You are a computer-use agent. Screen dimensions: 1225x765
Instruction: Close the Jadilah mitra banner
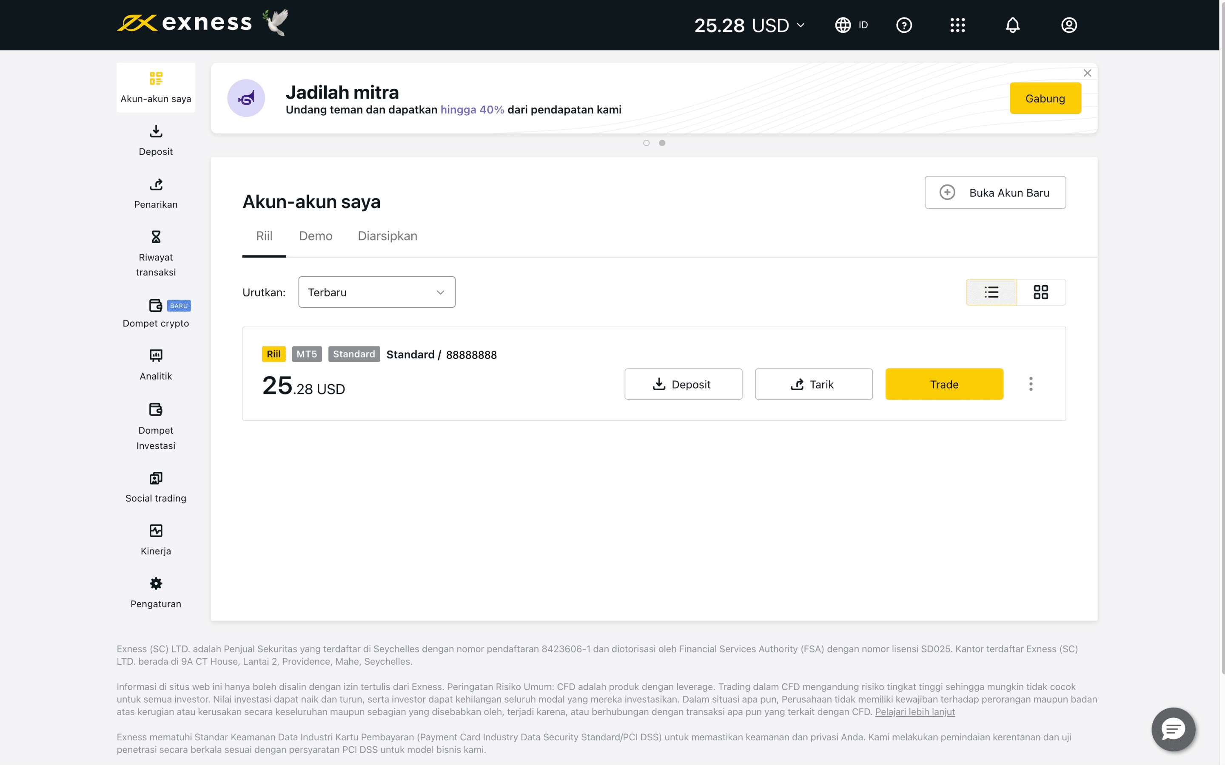(x=1087, y=73)
